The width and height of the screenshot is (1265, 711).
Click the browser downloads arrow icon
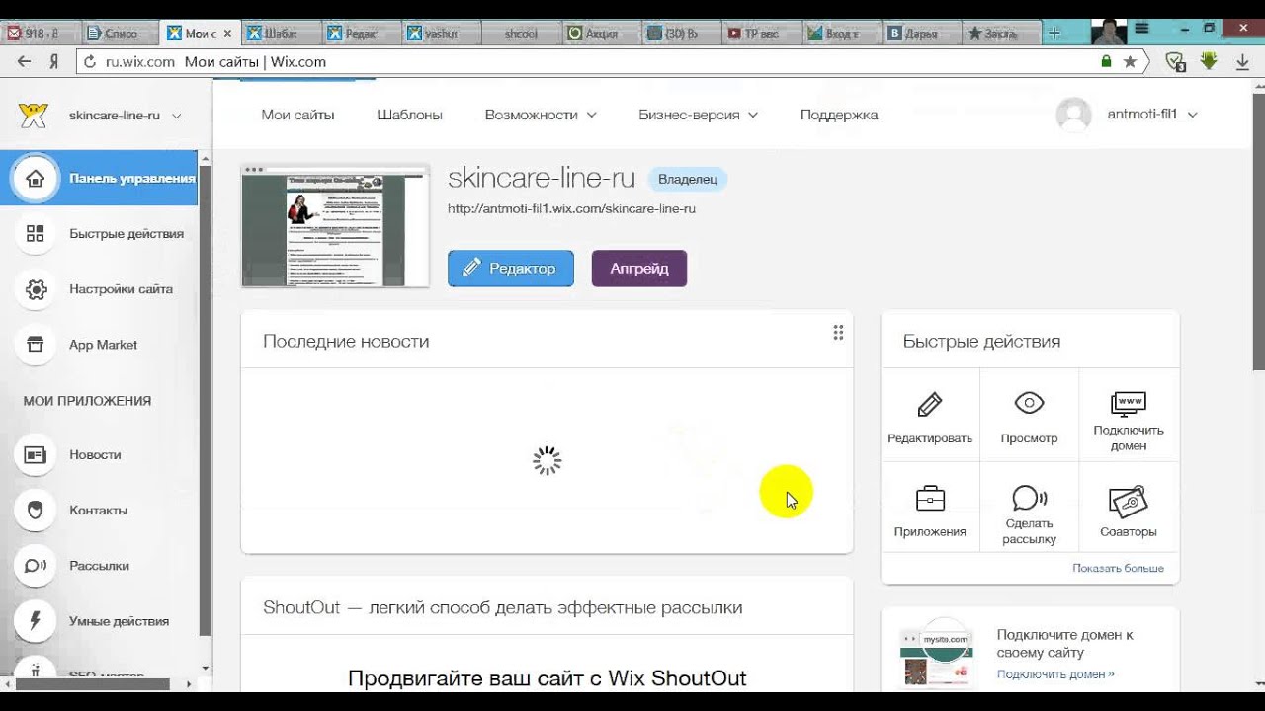pos(1243,61)
